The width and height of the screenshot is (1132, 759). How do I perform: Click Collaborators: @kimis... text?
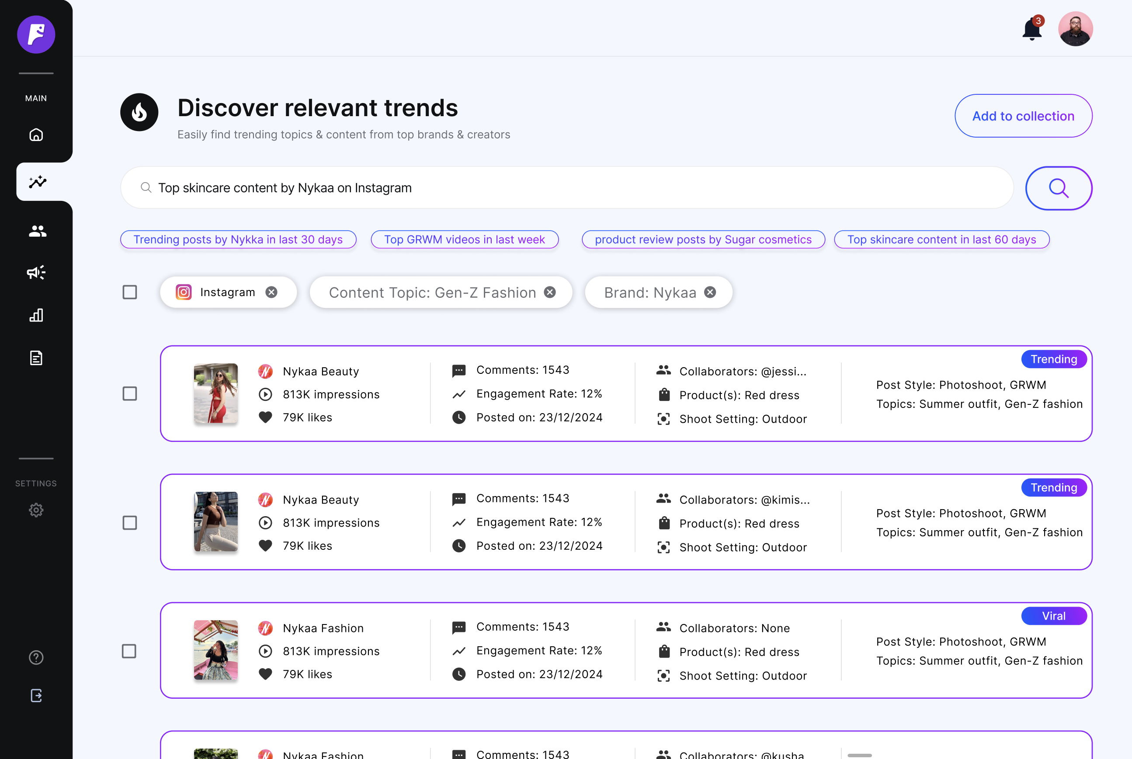(x=744, y=500)
